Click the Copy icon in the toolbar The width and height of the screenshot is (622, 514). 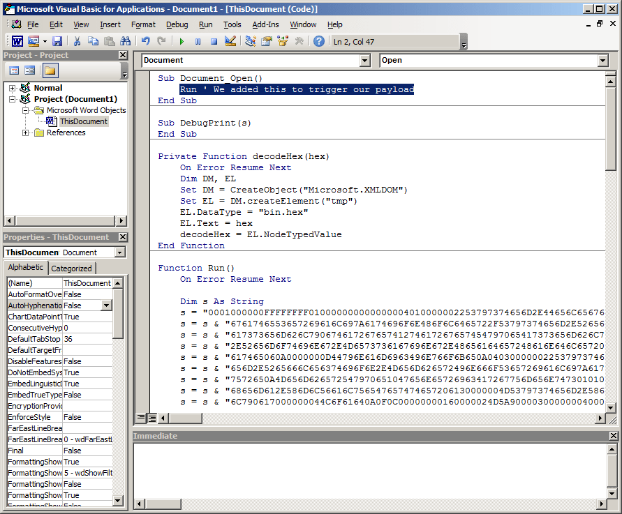pyautogui.click(x=94, y=41)
